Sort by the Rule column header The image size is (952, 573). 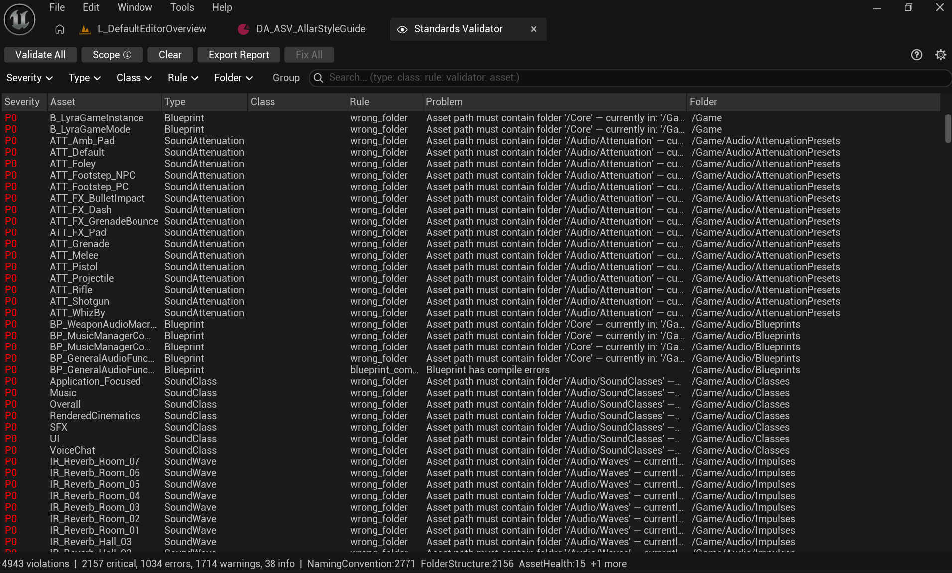tap(385, 102)
